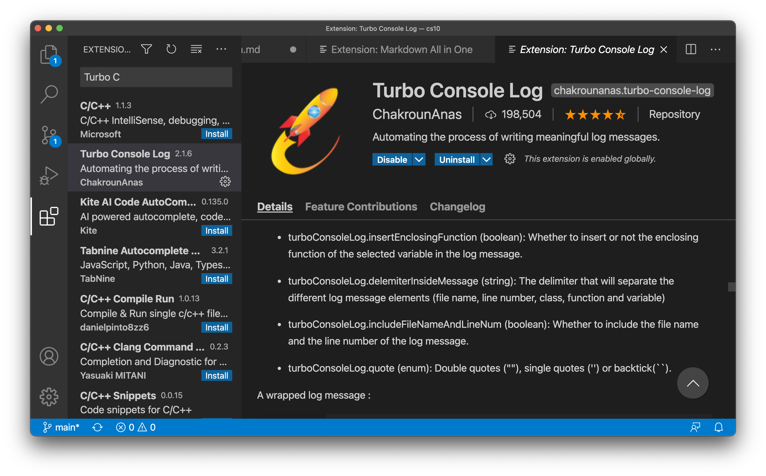The image size is (766, 476).
Task: Open the Explorer view in activity bar
Action: 49,54
